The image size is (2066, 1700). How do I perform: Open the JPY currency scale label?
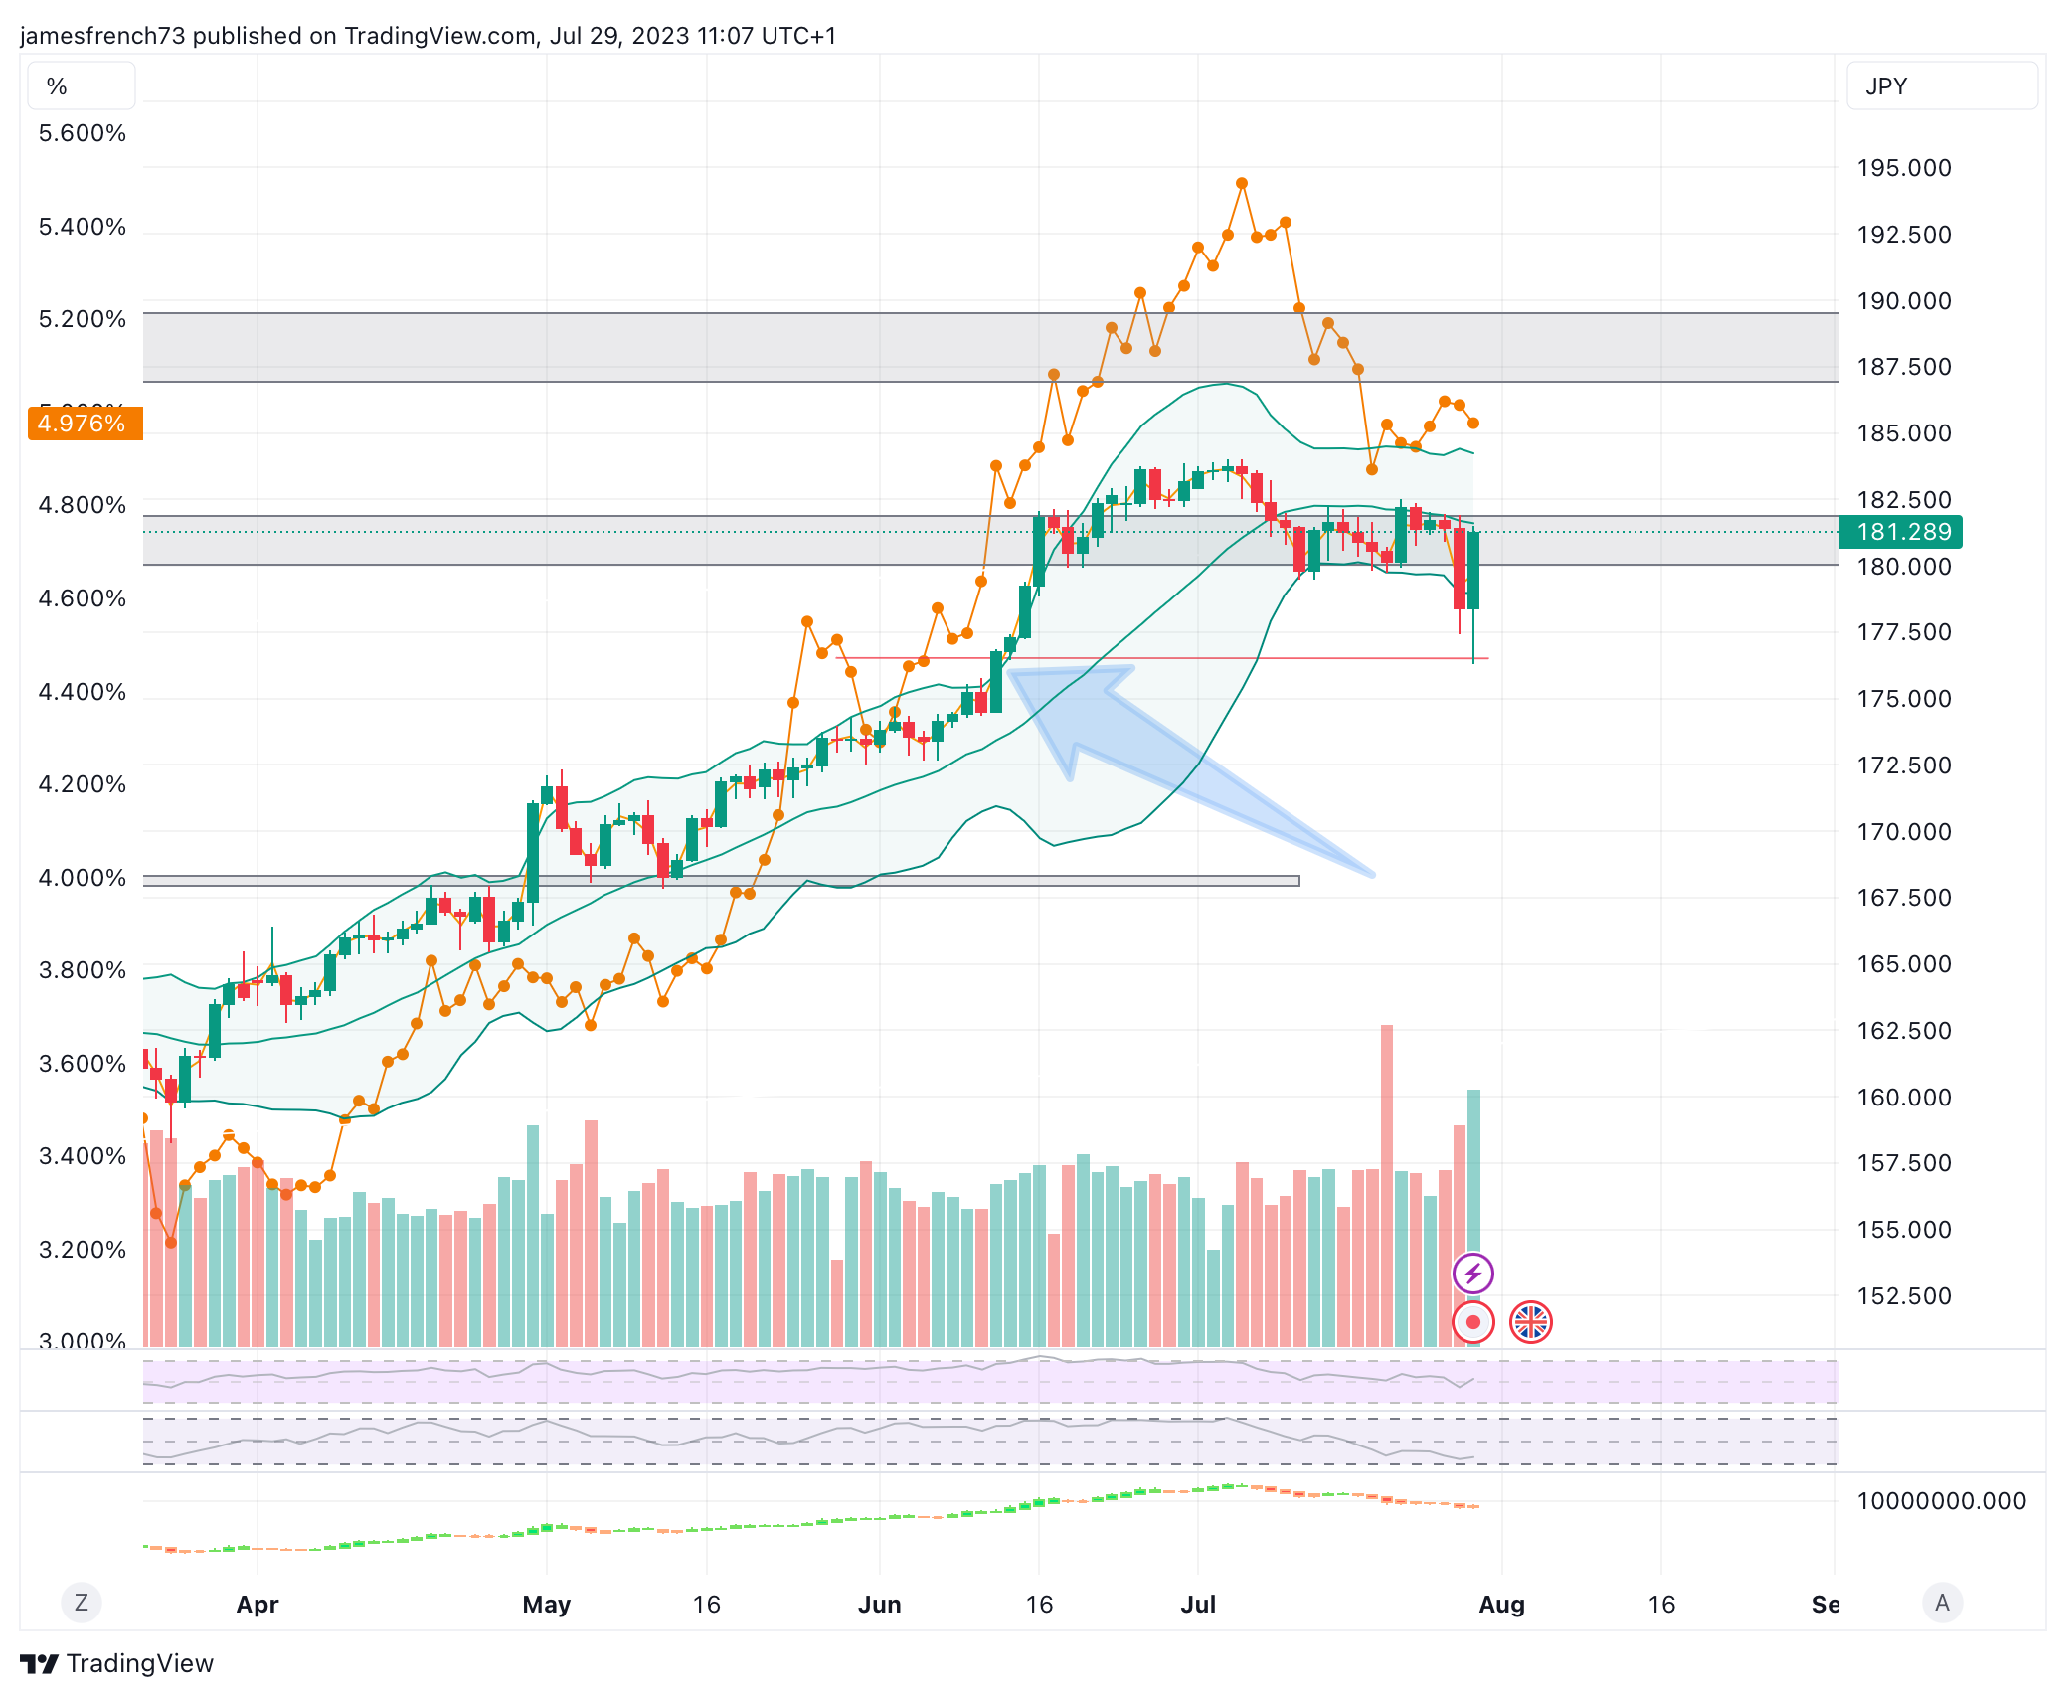click(x=1942, y=86)
